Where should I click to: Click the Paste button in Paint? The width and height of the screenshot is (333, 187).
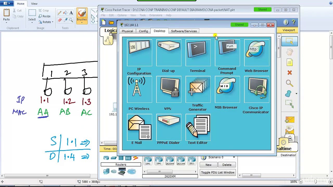[7, 15]
